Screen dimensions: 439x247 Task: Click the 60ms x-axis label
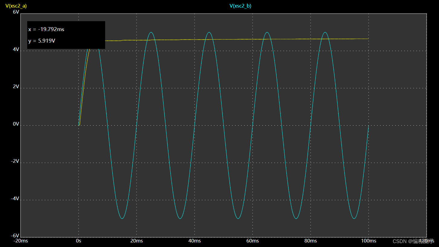pos(253,241)
